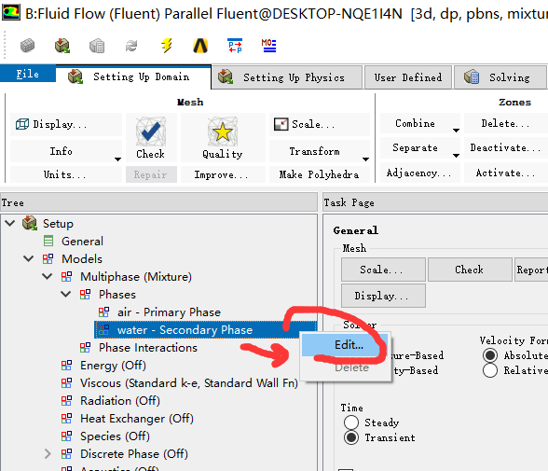Click the Species (Off) model icon
The image size is (548, 471).
(x=66, y=436)
